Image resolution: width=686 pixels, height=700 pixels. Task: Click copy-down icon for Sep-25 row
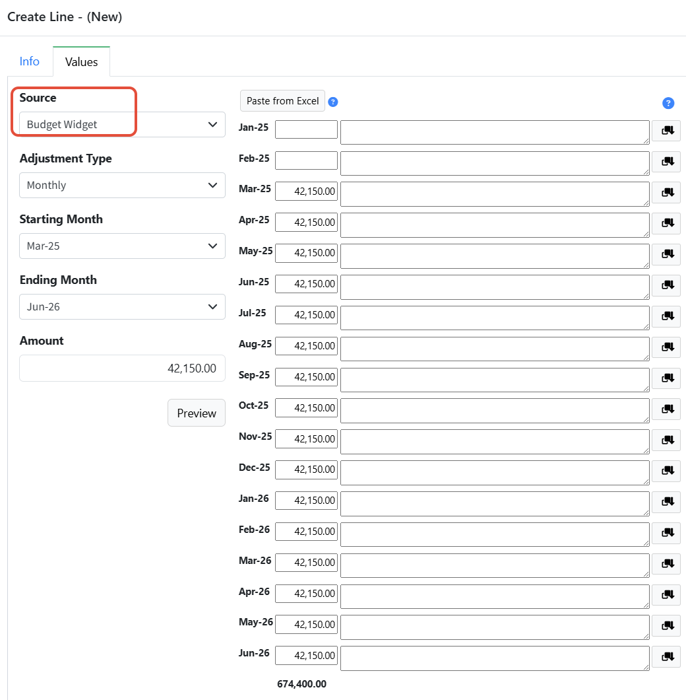point(666,378)
